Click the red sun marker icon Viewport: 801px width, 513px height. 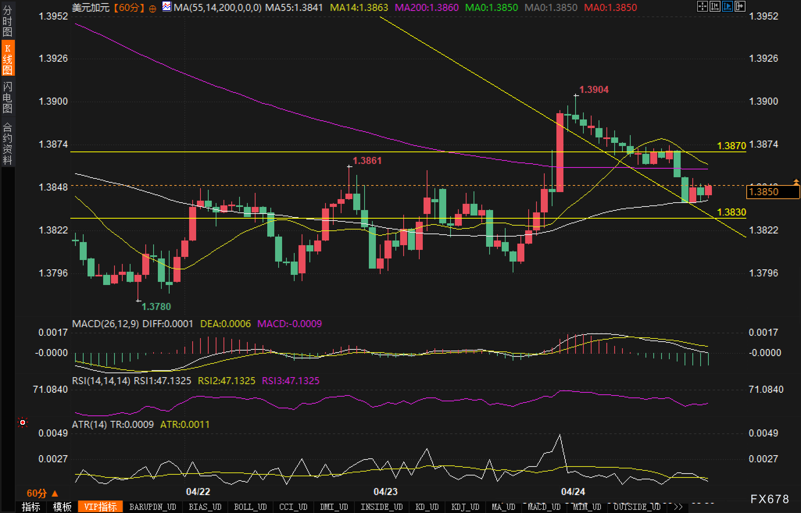click(23, 422)
